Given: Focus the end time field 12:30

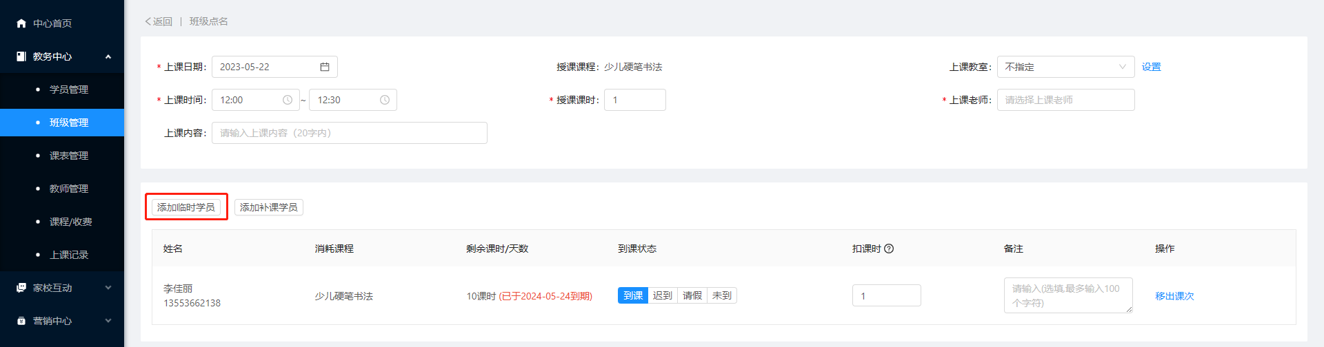Looking at the screenshot, I should [x=353, y=100].
